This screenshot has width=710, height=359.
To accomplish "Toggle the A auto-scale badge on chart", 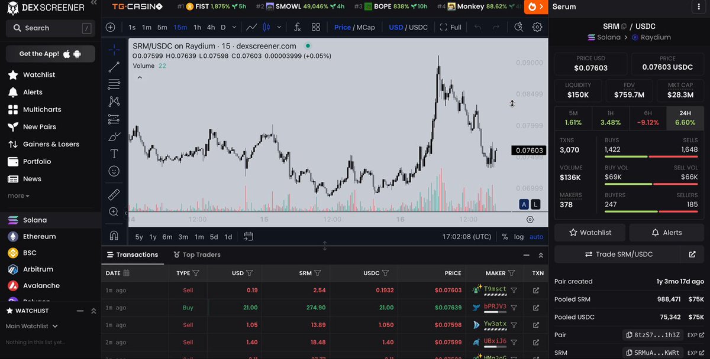I will [x=524, y=204].
